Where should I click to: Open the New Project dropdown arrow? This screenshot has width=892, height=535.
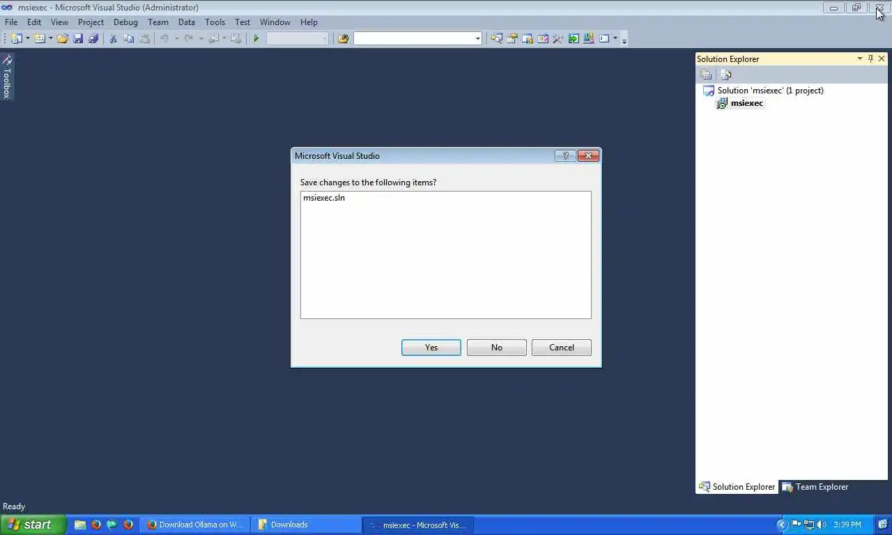pyautogui.click(x=28, y=38)
